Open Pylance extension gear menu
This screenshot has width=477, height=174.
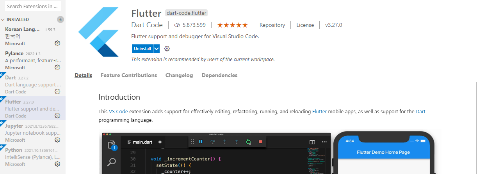click(57, 67)
